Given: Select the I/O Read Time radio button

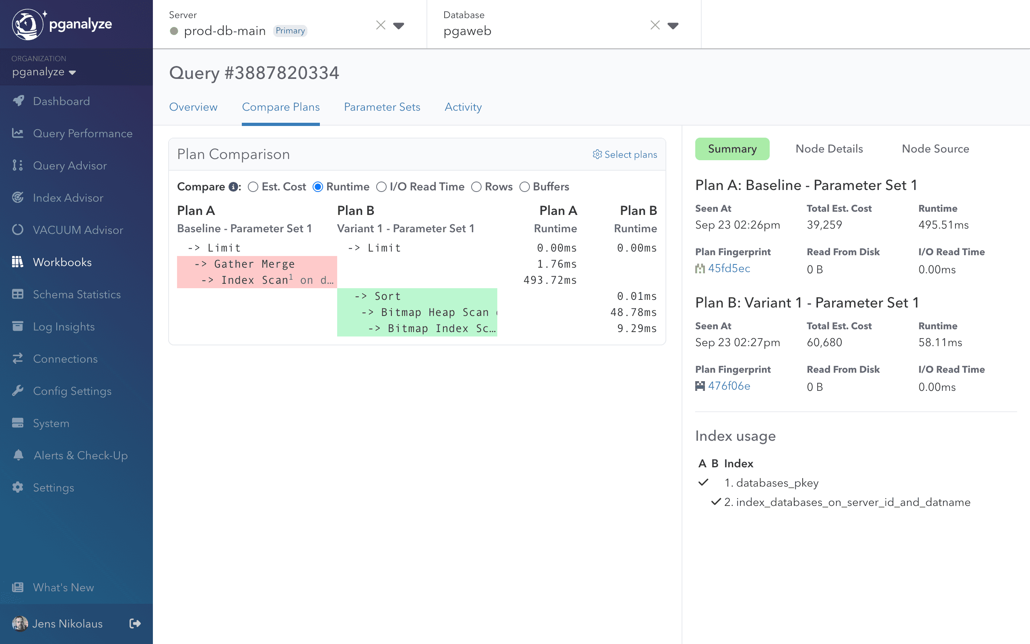Looking at the screenshot, I should coord(381,187).
